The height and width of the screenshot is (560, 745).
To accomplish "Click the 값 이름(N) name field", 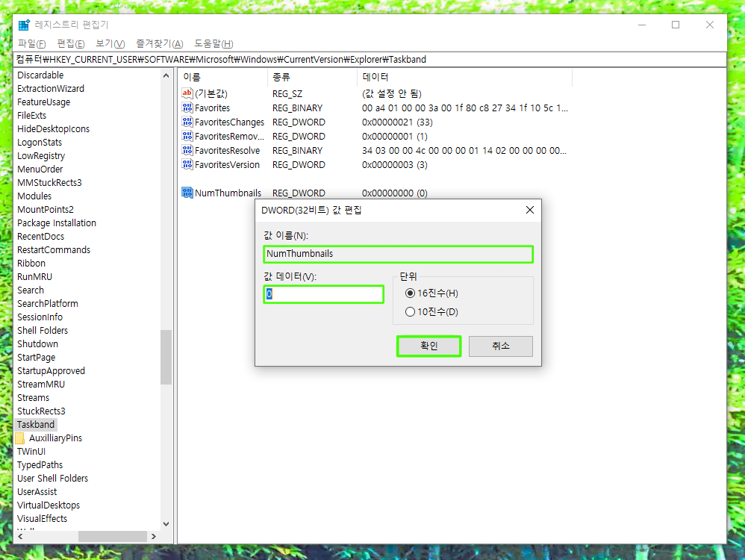I will point(398,254).
